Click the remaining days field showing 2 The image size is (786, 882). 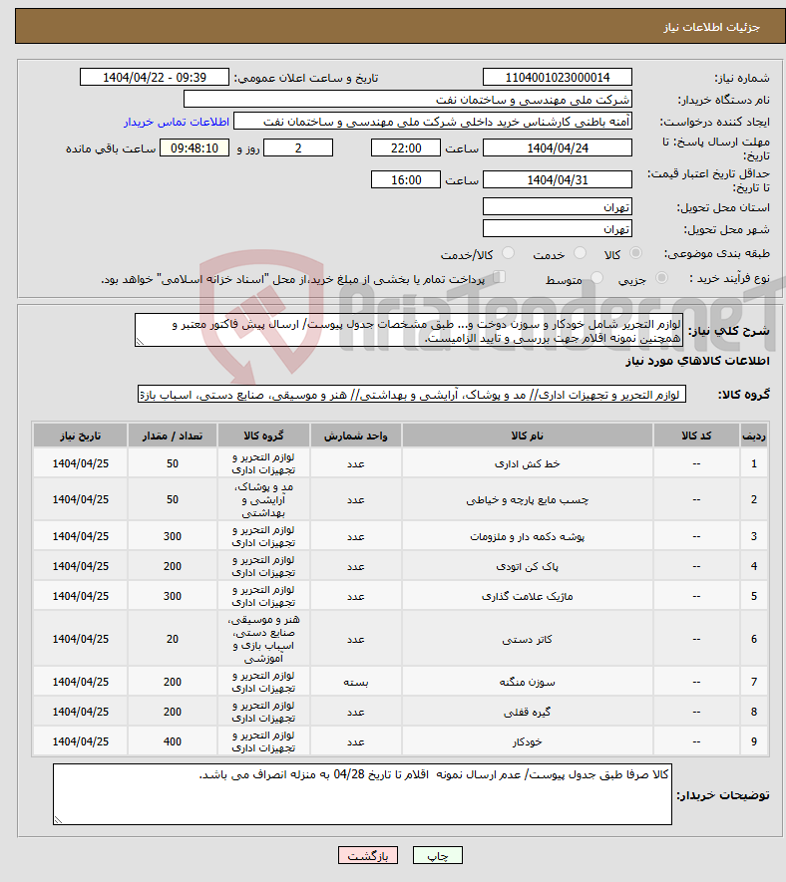298,147
